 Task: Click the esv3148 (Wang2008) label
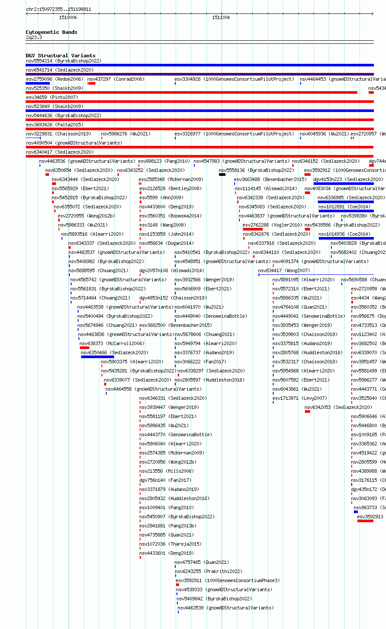click(163, 225)
